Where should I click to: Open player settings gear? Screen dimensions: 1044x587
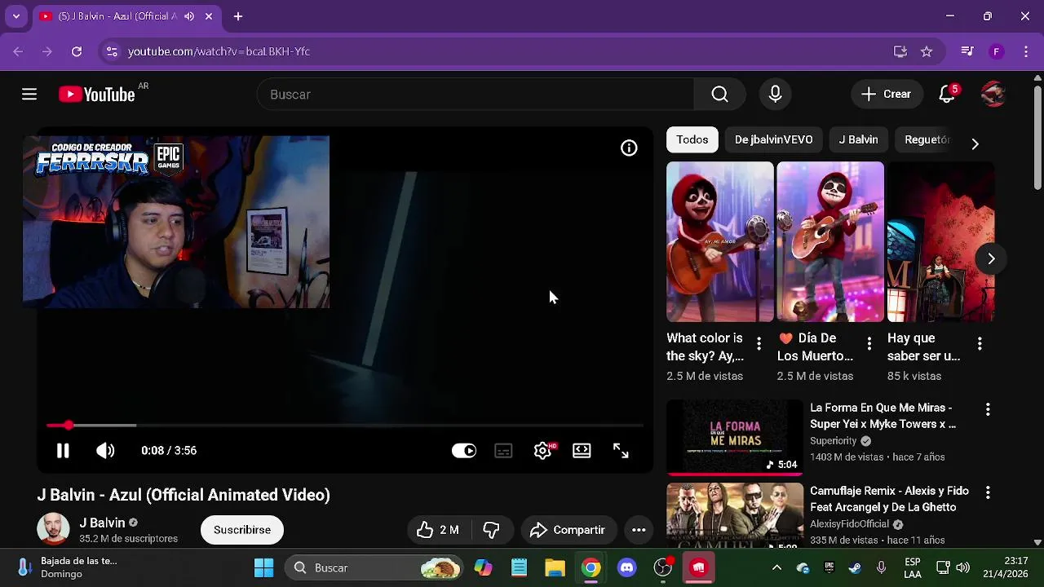pos(542,451)
